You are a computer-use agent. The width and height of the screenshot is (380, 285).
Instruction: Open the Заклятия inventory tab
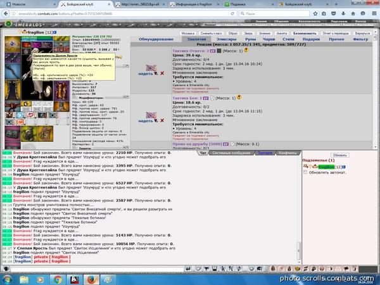(x=196, y=39)
